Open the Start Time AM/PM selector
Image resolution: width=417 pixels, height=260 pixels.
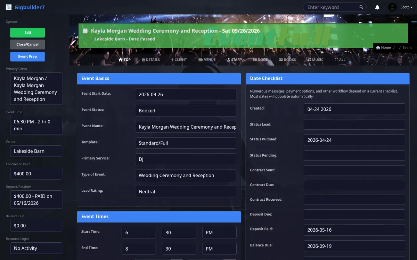(219, 233)
